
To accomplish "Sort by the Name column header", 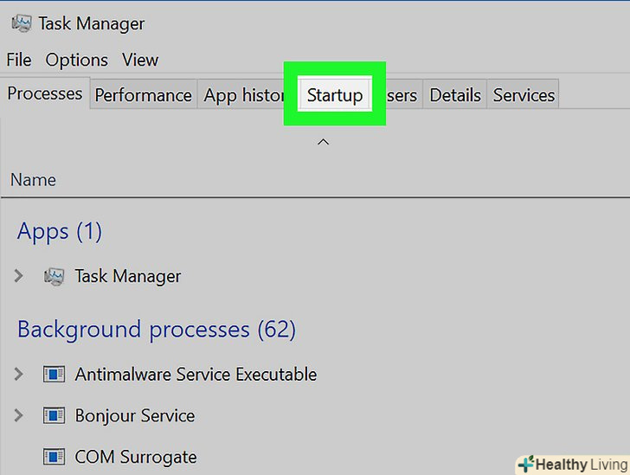I will tap(33, 180).
